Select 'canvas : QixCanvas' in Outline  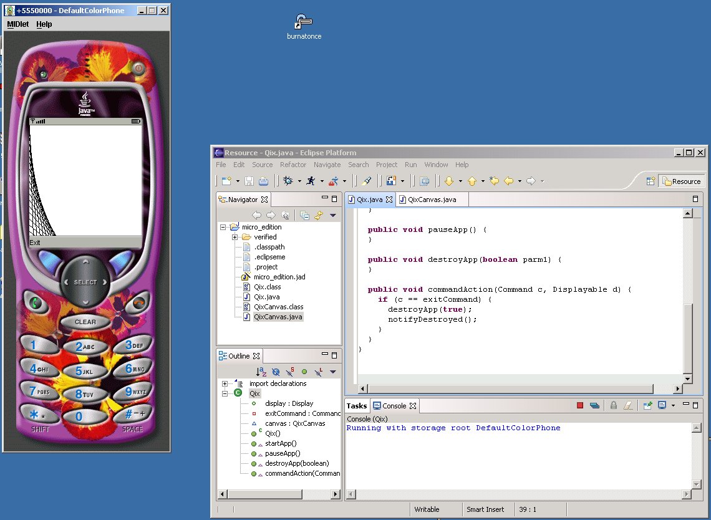coord(295,423)
